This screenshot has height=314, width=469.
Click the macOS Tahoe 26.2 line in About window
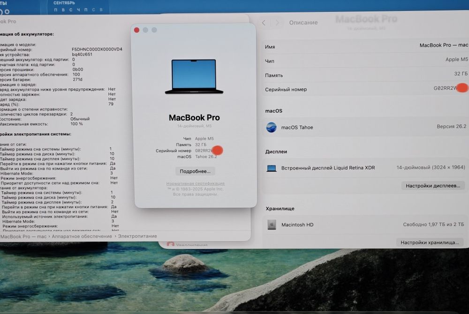197,157
